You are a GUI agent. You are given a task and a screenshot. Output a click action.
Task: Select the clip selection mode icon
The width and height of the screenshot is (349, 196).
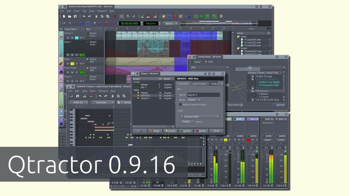[121, 16]
